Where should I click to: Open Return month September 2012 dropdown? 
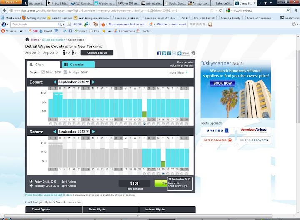(x=74, y=132)
